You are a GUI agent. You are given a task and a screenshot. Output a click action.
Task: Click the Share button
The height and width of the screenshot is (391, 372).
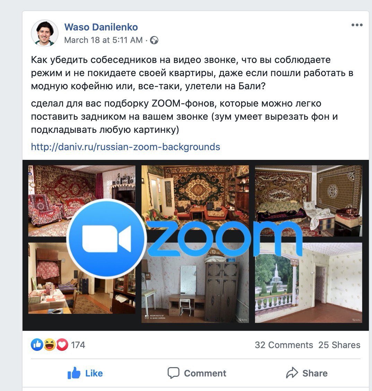(x=307, y=373)
